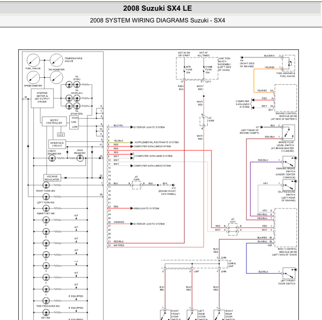Select the J/C G311 junction connector
Image resolution: width=322 pixels, height=320 pixels.
[233, 229]
